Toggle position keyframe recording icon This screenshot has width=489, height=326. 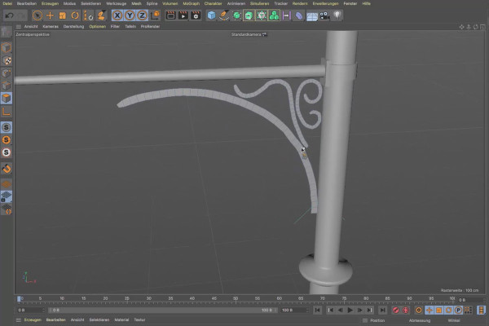coord(430,310)
